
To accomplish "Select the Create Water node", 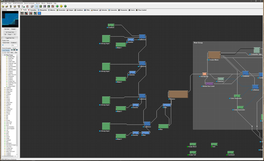I will [x=214, y=55].
